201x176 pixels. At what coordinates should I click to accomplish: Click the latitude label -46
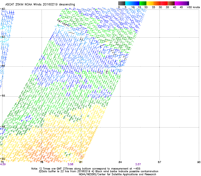point(2,96)
